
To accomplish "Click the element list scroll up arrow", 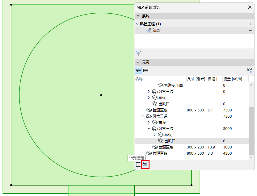I will 251,85.
